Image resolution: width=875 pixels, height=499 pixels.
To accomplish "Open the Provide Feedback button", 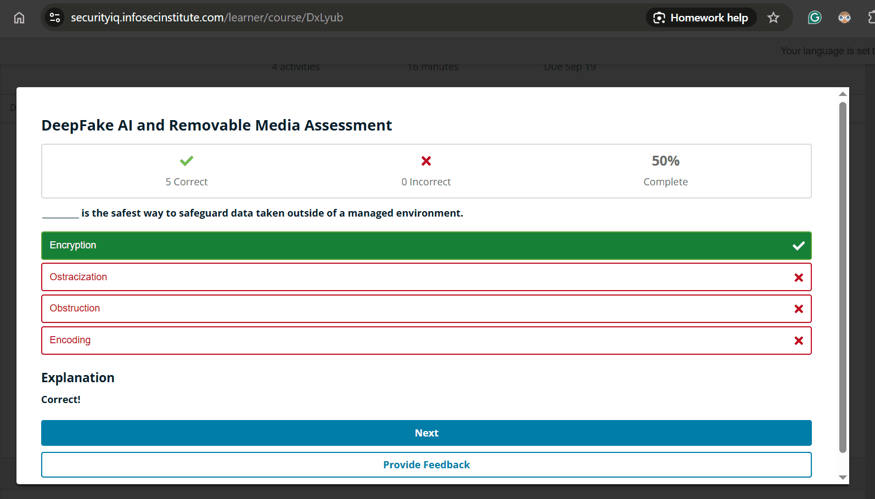I will (426, 464).
